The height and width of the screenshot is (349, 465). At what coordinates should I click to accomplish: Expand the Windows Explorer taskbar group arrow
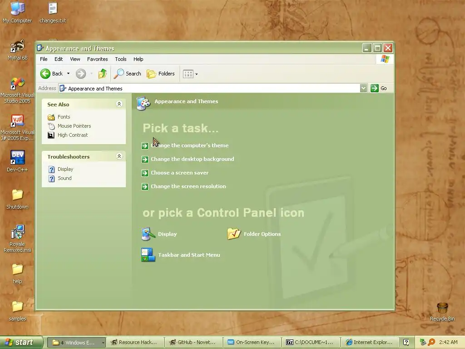click(x=103, y=343)
